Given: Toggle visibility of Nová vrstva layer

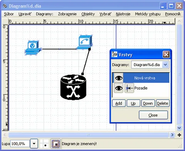Looking at the screenshot, I should (118, 78).
